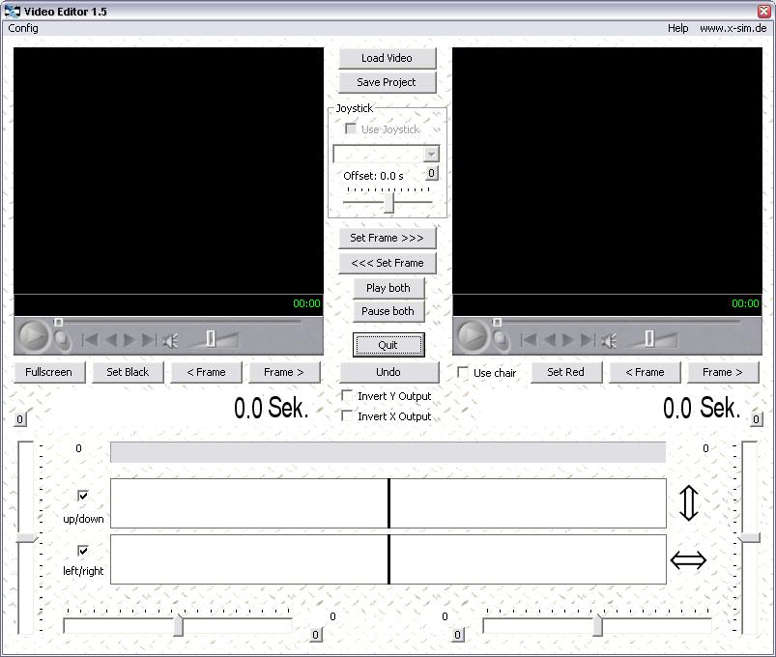Image resolution: width=776 pixels, height=657 pixels.
Task: Skip to previous in right player
Action: 529,340
